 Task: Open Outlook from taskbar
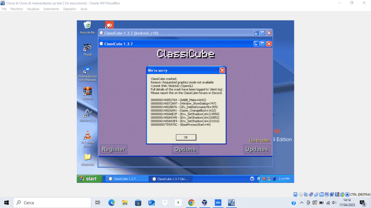point(151,202)
